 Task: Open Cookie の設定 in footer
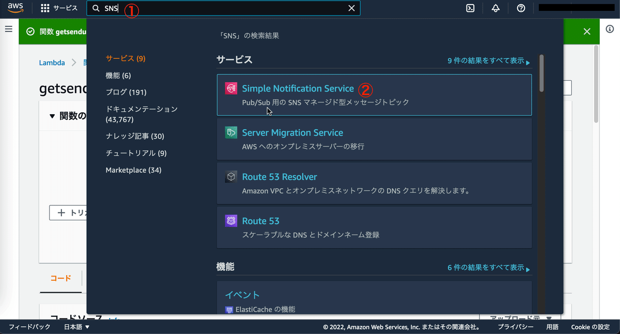(x=591, y=327)
